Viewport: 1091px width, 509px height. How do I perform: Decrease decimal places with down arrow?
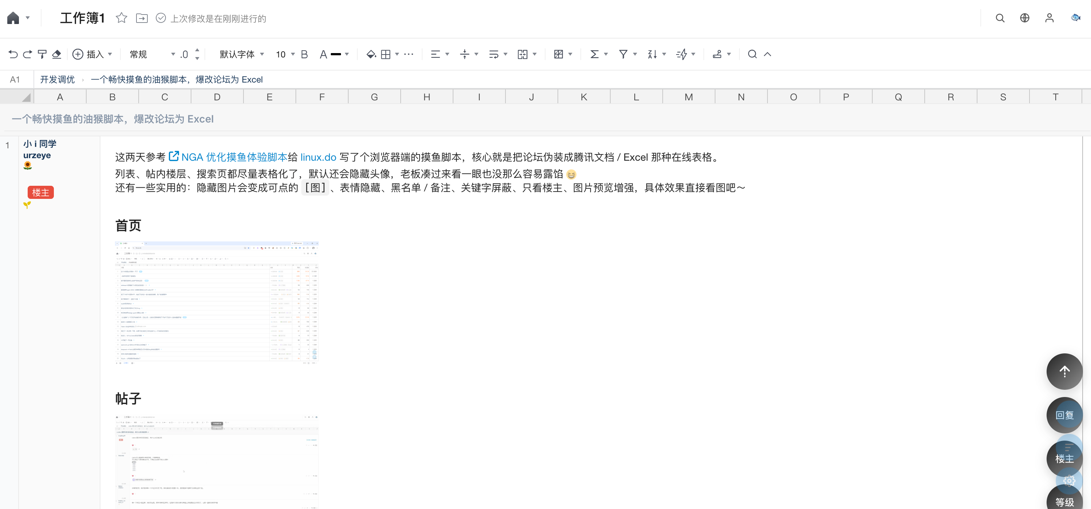[x=197, y=59]
